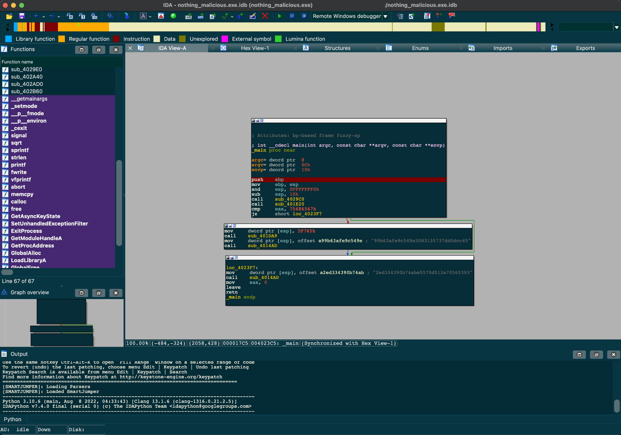
Task: Click the C with green arrow icon
Action: [412, 16]
